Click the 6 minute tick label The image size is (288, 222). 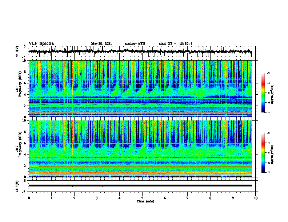165,198
